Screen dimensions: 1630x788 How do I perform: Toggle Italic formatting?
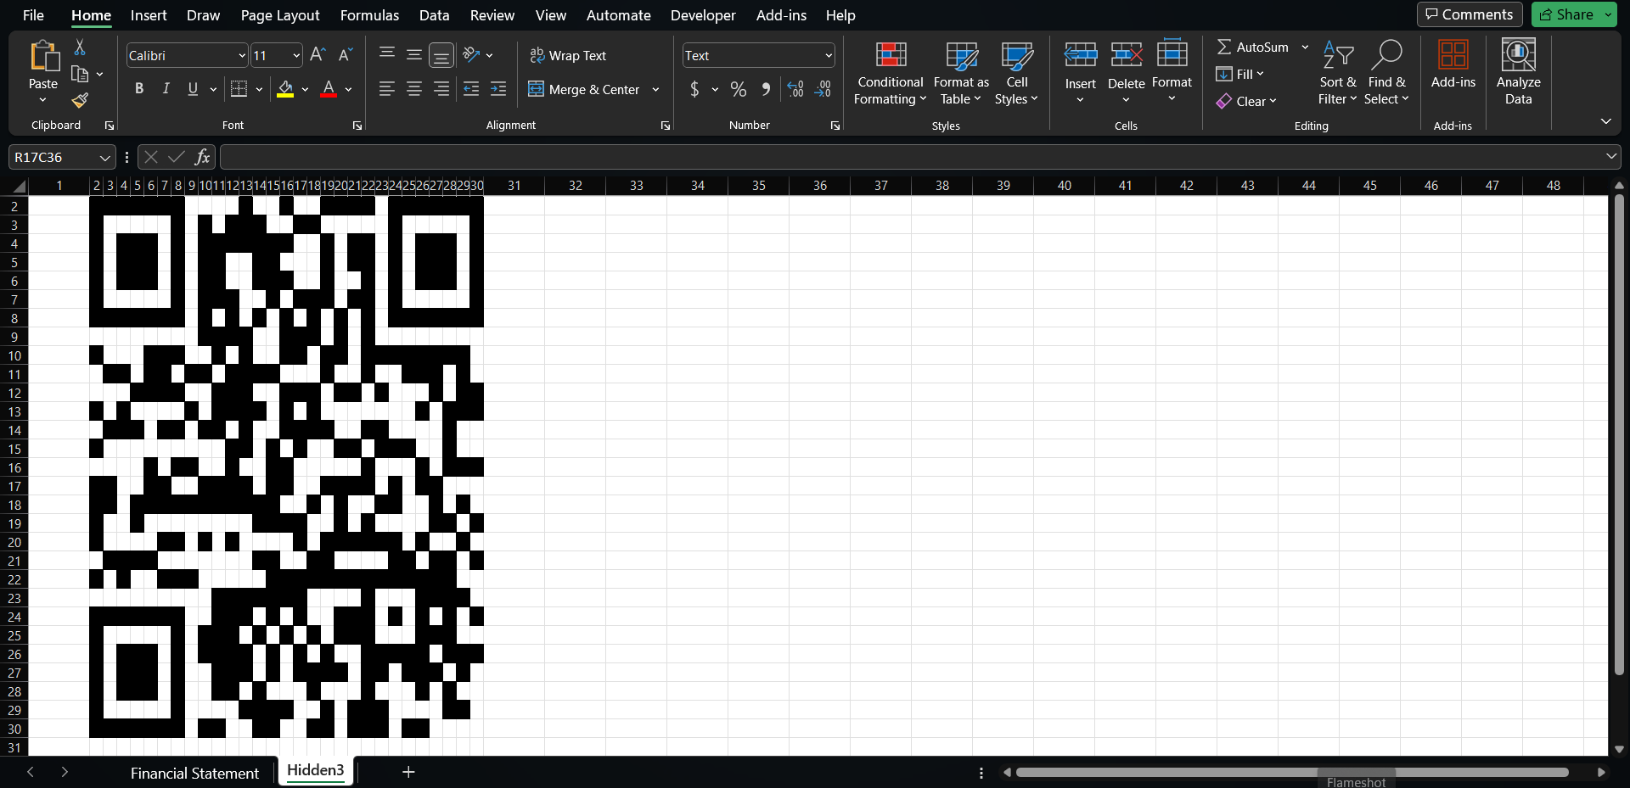pyautogui.click(x=166, y=89)
